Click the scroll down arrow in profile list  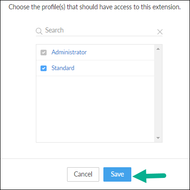158,138
